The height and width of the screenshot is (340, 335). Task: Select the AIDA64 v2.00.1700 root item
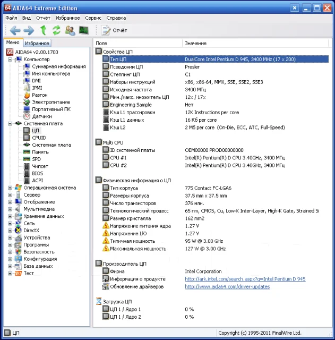tap(32, 52)
